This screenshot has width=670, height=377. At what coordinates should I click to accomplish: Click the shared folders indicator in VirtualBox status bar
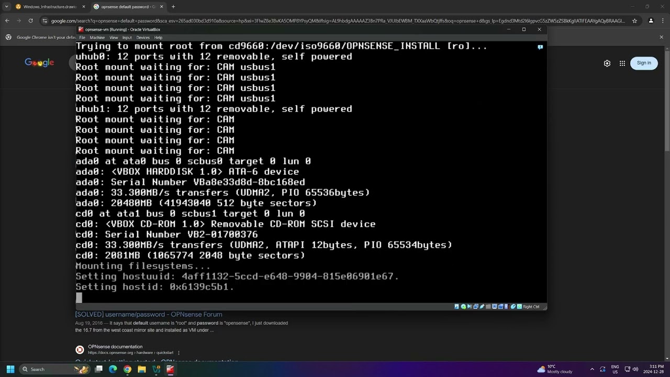tap(488, 307)
